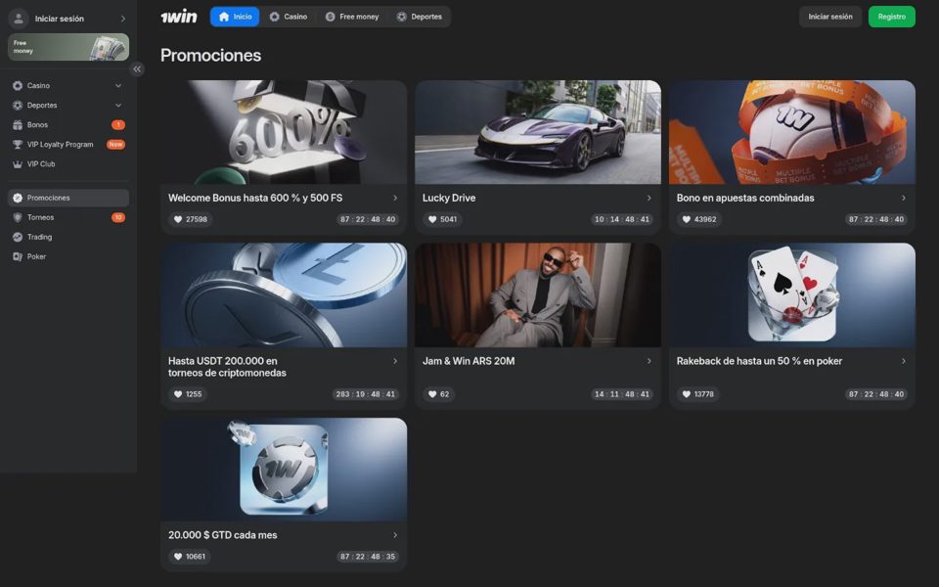Click the 'Hasta USDT 200.000 en torneos' title

click(x=227, y=367)
